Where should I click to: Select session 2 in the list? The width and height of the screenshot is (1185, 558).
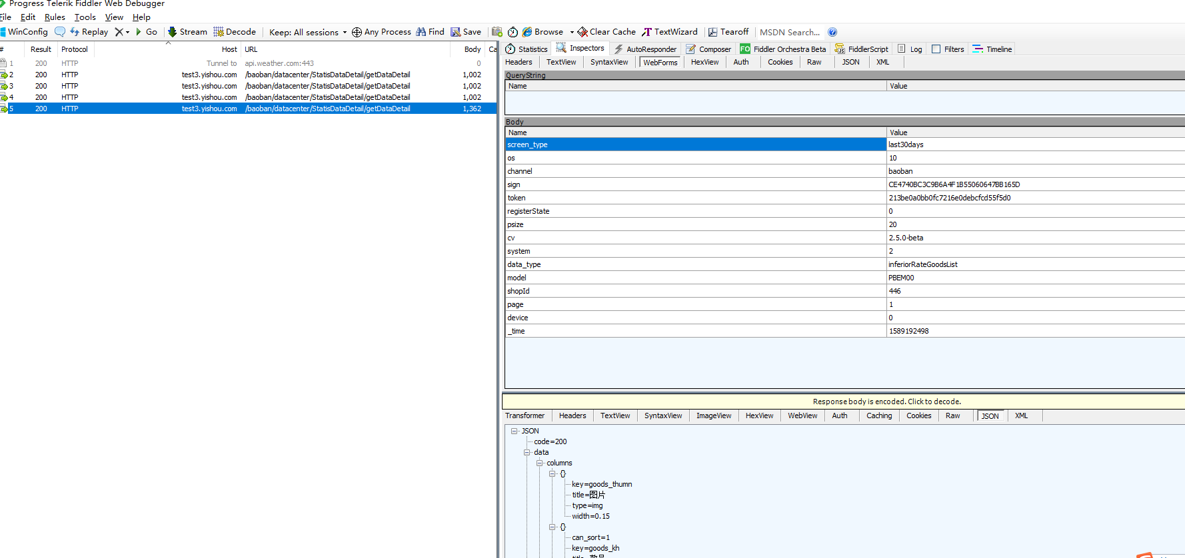click(x=248, y=75)
